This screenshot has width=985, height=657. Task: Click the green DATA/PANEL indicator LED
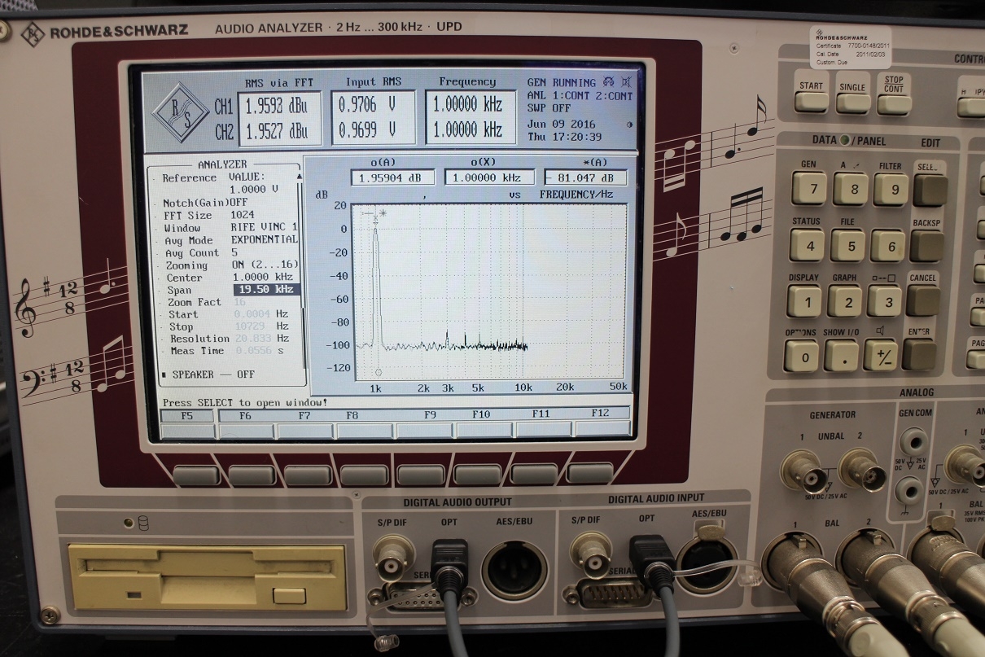846,139
